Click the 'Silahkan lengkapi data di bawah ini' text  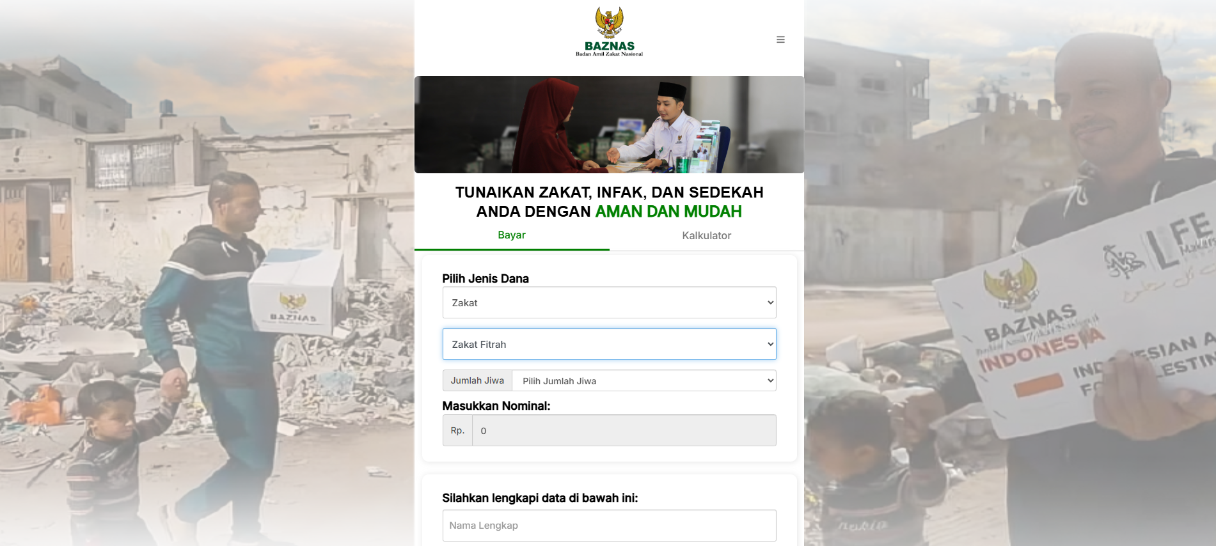click(540, 498)
